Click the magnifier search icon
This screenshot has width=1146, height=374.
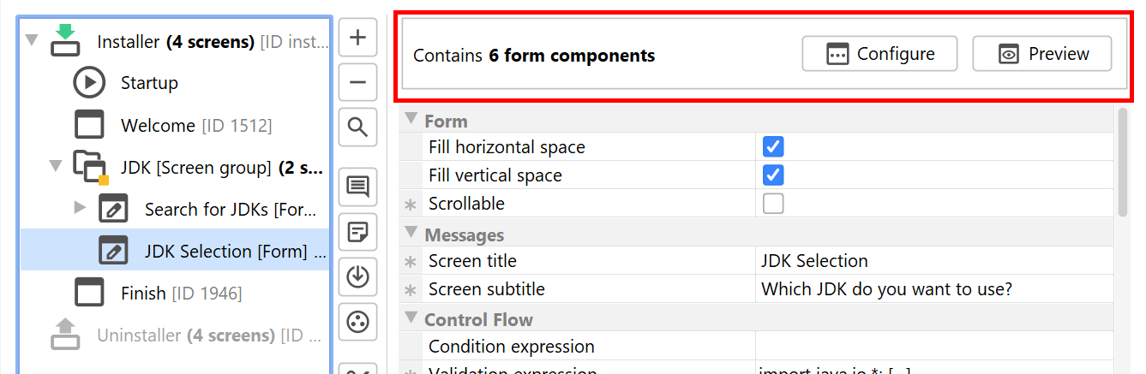click(x=358, y=128)
